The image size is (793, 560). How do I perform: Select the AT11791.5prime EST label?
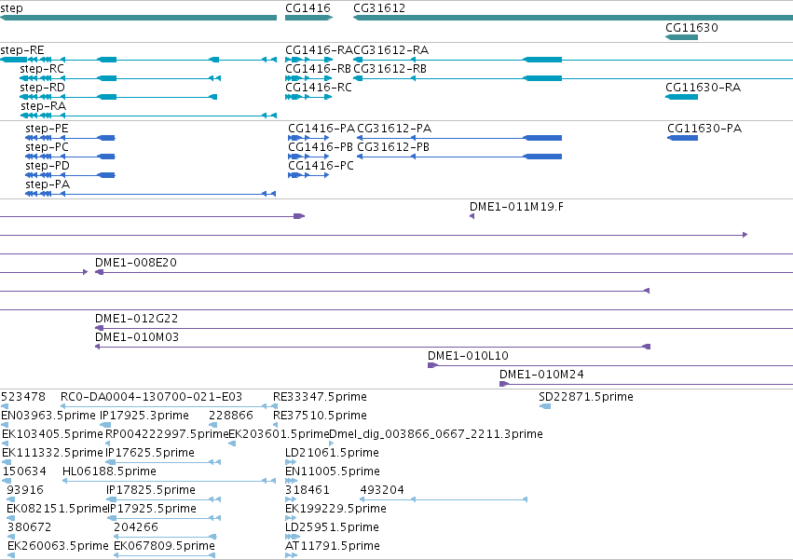[333, 547]
